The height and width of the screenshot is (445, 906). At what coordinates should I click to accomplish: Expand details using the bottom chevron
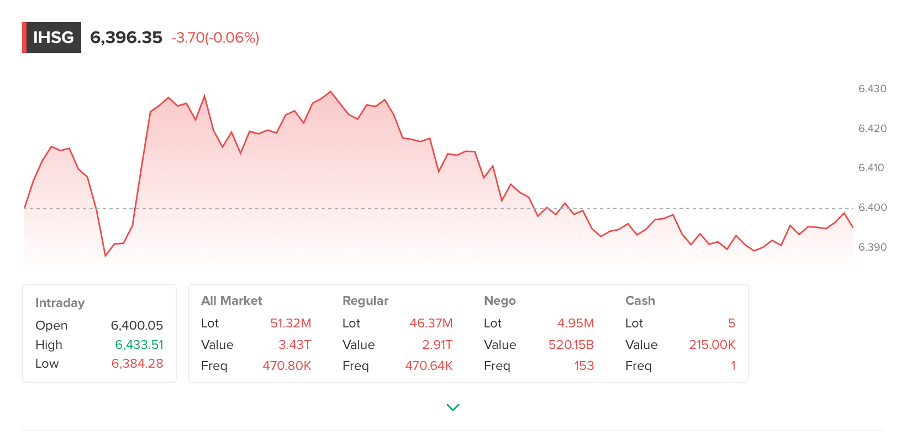[453, 407]
